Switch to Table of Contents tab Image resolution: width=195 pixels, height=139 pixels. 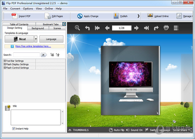click(x=19, y=24)
